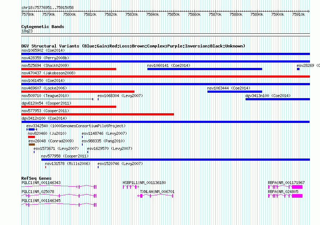Screen dimensions: 320x225
Task: Click the chr18:75776951..75915058 region label
Action: [47, 8]
